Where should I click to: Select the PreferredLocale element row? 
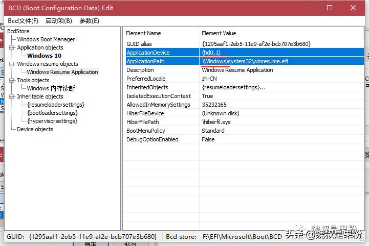(244, 79)
